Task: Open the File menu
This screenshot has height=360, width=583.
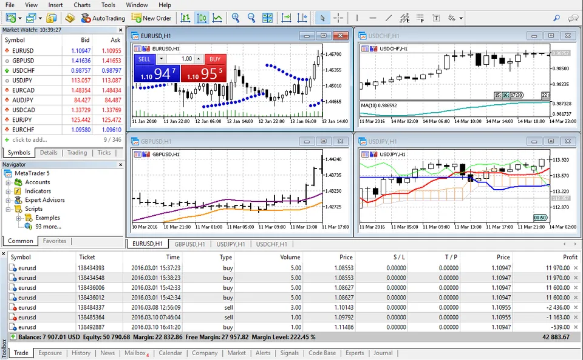Action: 10,5
